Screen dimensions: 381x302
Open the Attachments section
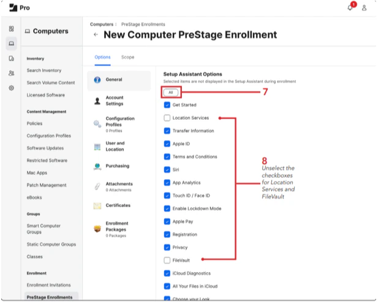[119, 186]
